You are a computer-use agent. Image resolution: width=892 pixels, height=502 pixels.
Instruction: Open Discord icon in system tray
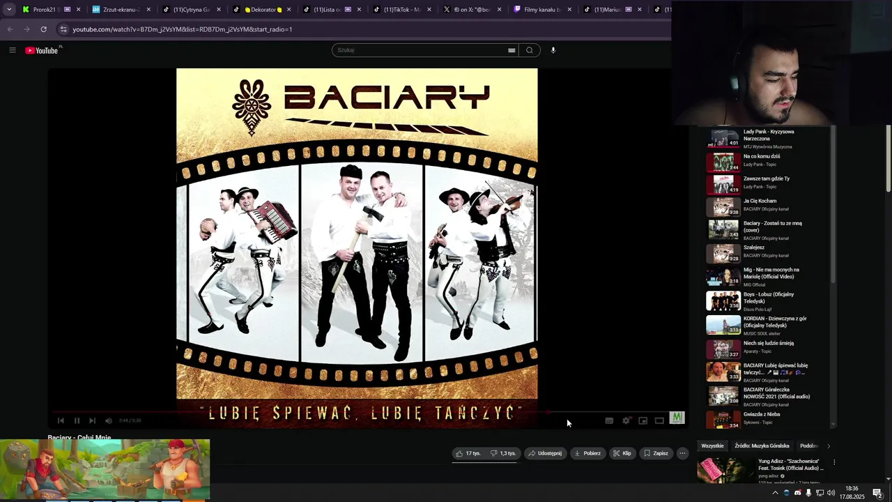[x=798, y=493]
